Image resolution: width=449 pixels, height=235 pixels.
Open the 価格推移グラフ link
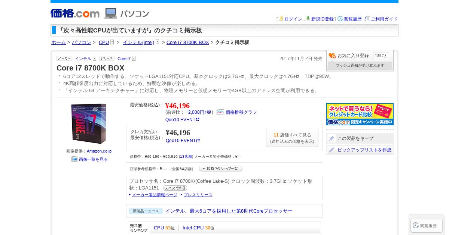click(x=241, y=112)
